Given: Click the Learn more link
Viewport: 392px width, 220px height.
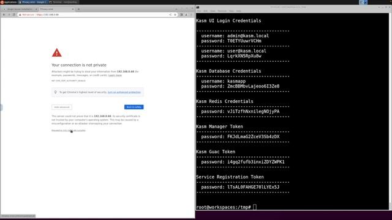Looking at the screenshot, I should click(115, 75).
